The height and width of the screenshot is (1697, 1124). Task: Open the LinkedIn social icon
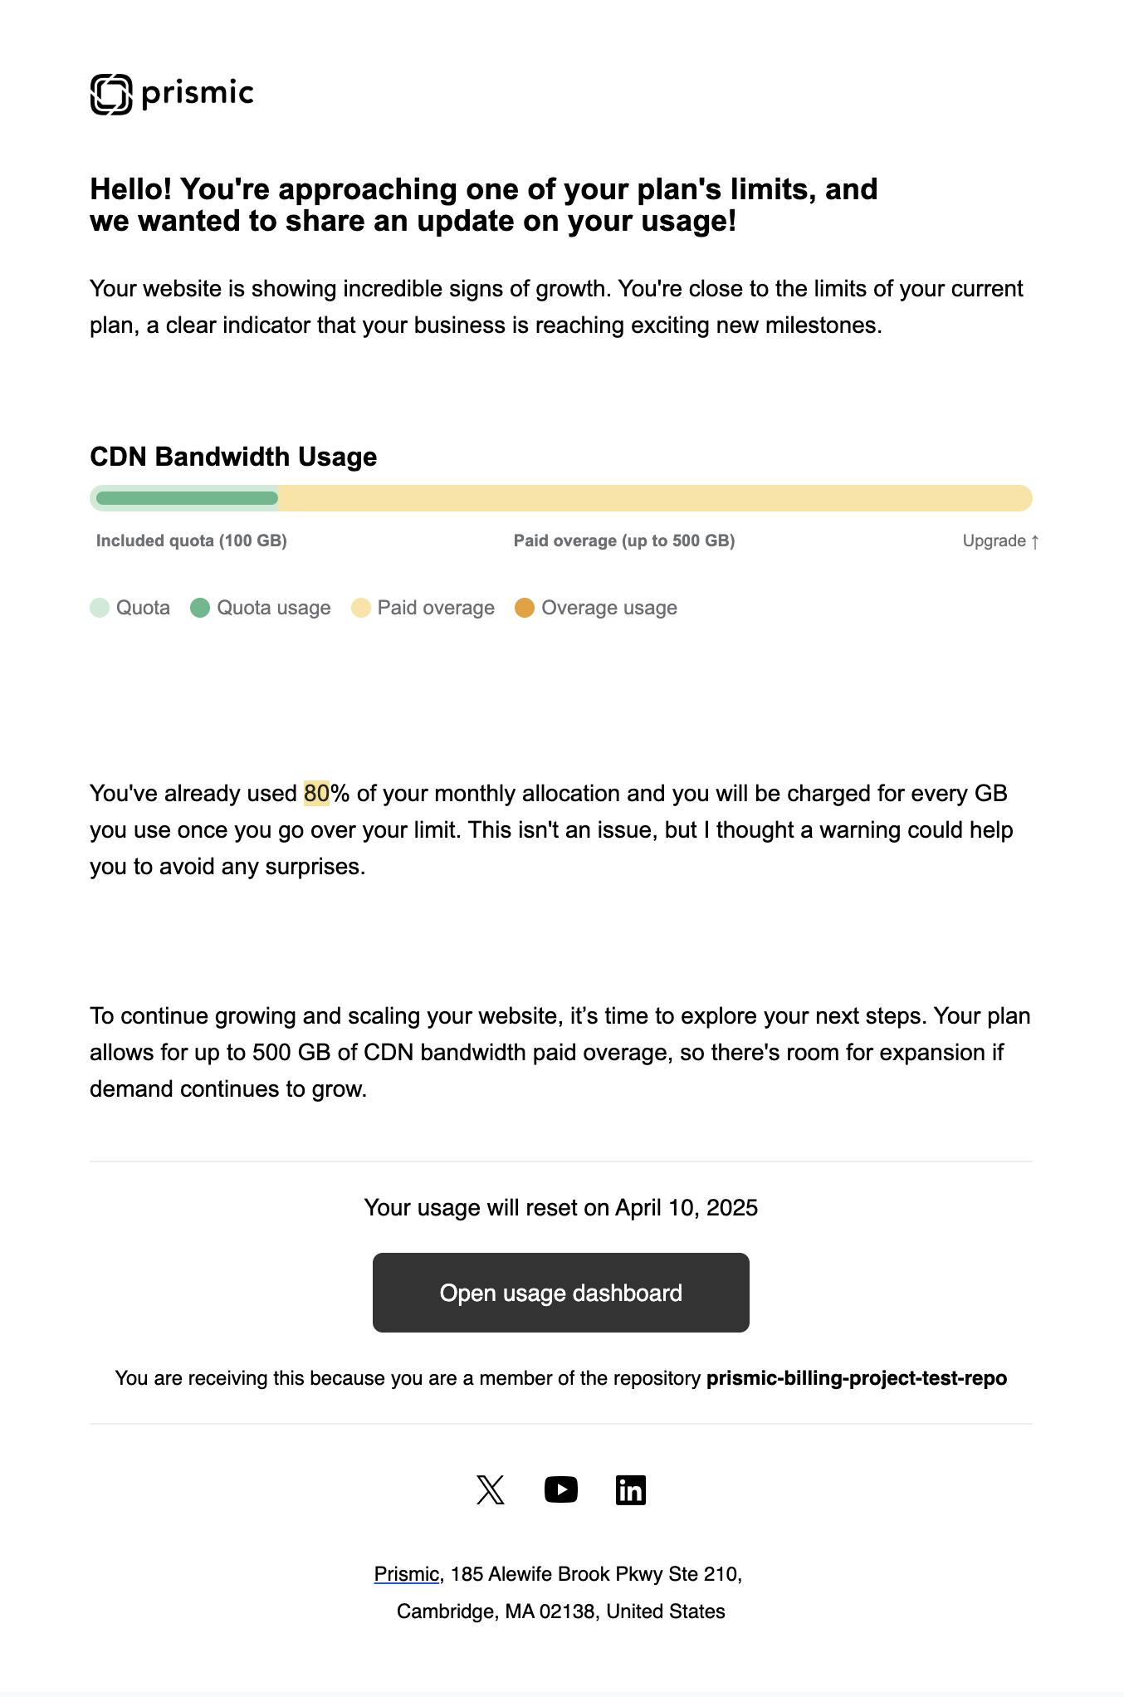[631, 1490]
